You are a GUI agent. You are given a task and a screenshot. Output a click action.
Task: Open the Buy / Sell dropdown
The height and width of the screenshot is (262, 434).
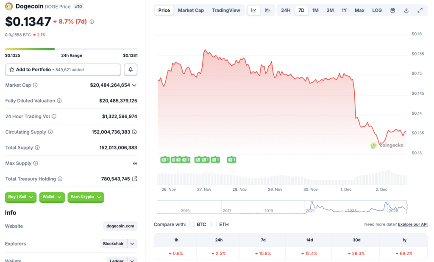tap(21, 197)
